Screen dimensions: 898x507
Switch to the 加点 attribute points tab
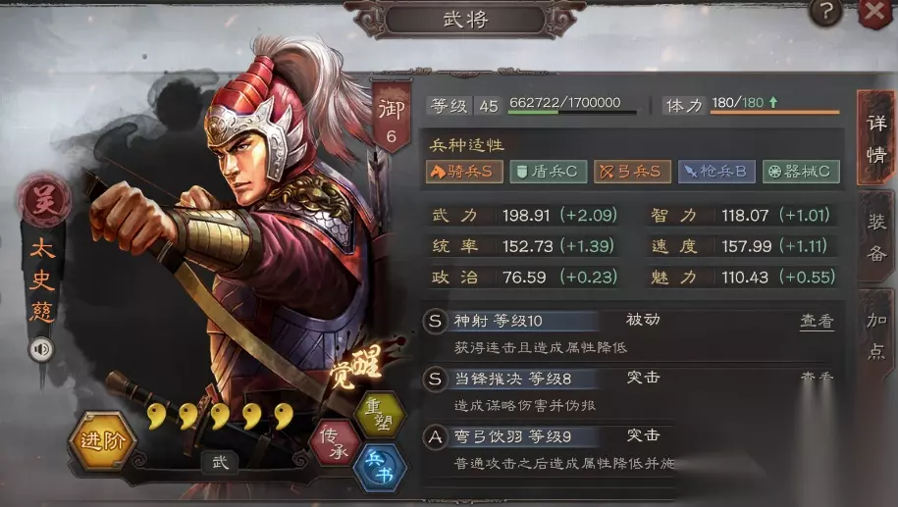[x=876, y=335]
